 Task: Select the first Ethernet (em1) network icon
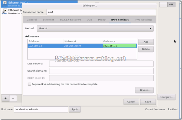coord(5,4)
